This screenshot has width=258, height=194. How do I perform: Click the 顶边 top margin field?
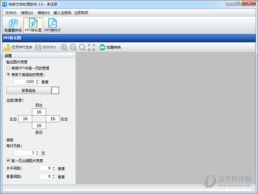[x=39, y=112]
